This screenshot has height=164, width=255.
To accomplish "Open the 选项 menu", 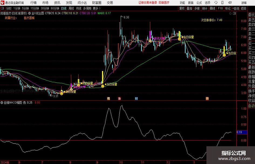I will click(x=207, y=3).
